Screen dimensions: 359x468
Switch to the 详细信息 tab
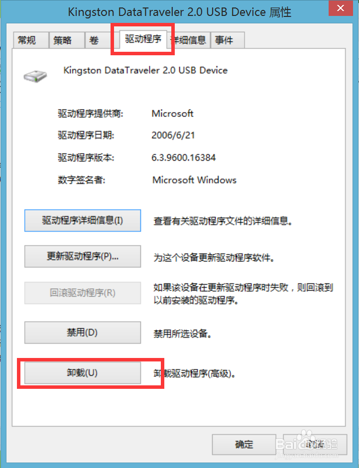click(189, 40)
